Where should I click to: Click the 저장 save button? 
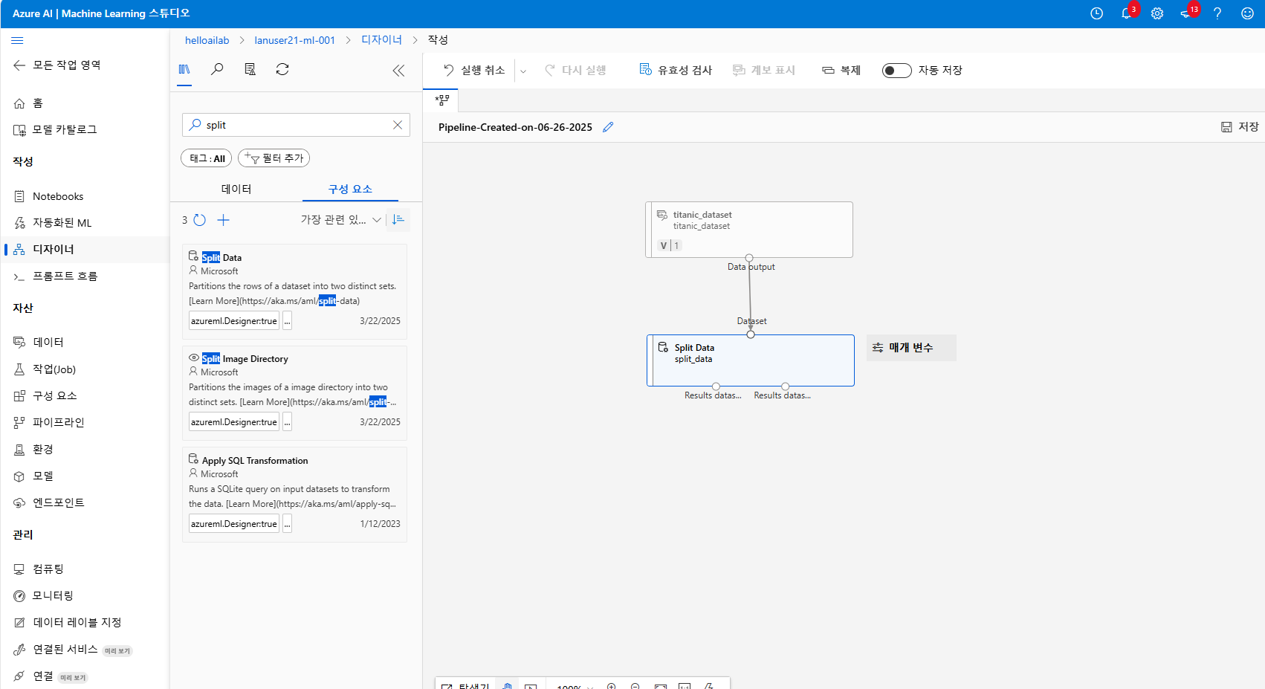click(1240, 127)
